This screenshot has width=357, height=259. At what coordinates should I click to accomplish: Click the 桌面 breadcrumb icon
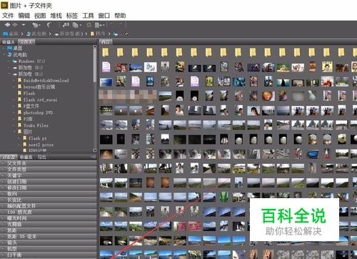[6, 34]
